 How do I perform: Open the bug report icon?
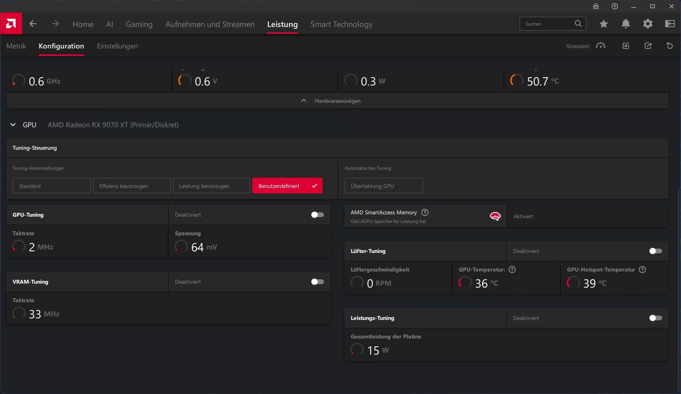coord(596,6)
